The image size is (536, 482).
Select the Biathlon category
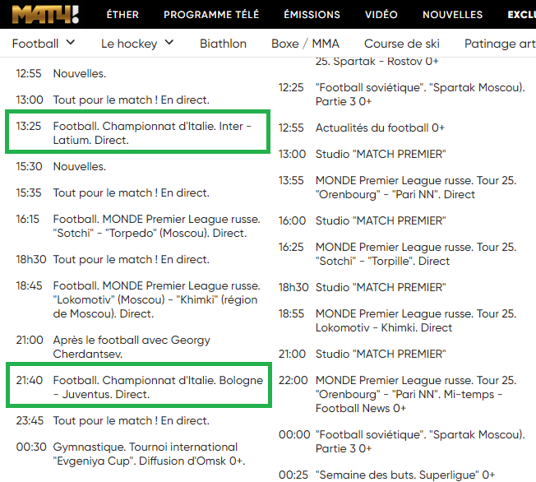tap(223, 44)
